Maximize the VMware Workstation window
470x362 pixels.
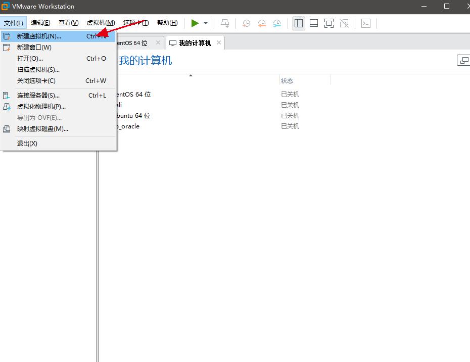[x=447, y=6]
